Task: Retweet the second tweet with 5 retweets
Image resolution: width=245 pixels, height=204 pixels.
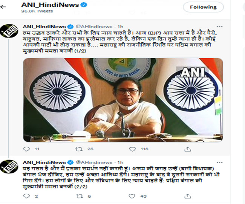Action: [x=79, y=196]
